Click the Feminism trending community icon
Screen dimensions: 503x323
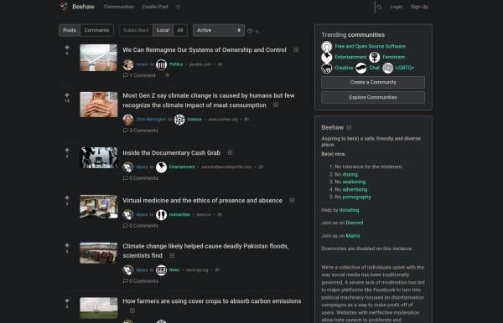[375, 57]
